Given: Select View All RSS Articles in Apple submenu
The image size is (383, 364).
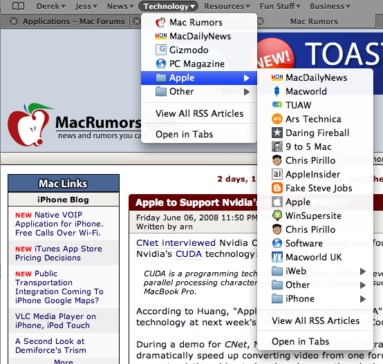Looking at the screenshot, I should click(315, 320).
